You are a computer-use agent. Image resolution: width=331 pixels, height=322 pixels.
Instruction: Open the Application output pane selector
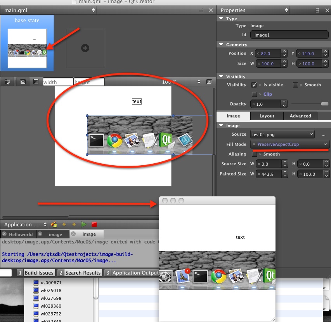point(25,224)
